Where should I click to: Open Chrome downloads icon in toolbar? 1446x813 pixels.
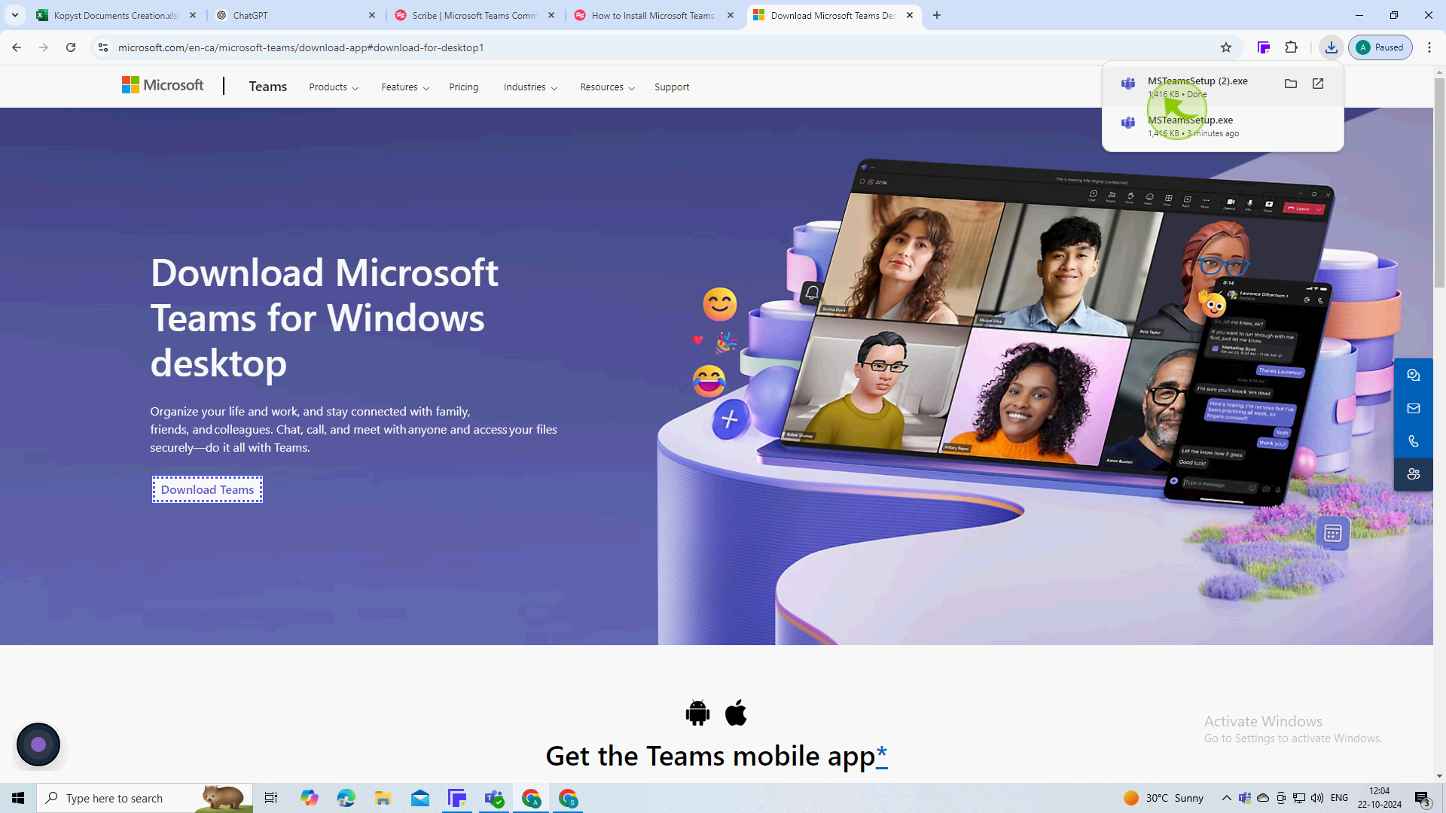(x=1332, y=47)
